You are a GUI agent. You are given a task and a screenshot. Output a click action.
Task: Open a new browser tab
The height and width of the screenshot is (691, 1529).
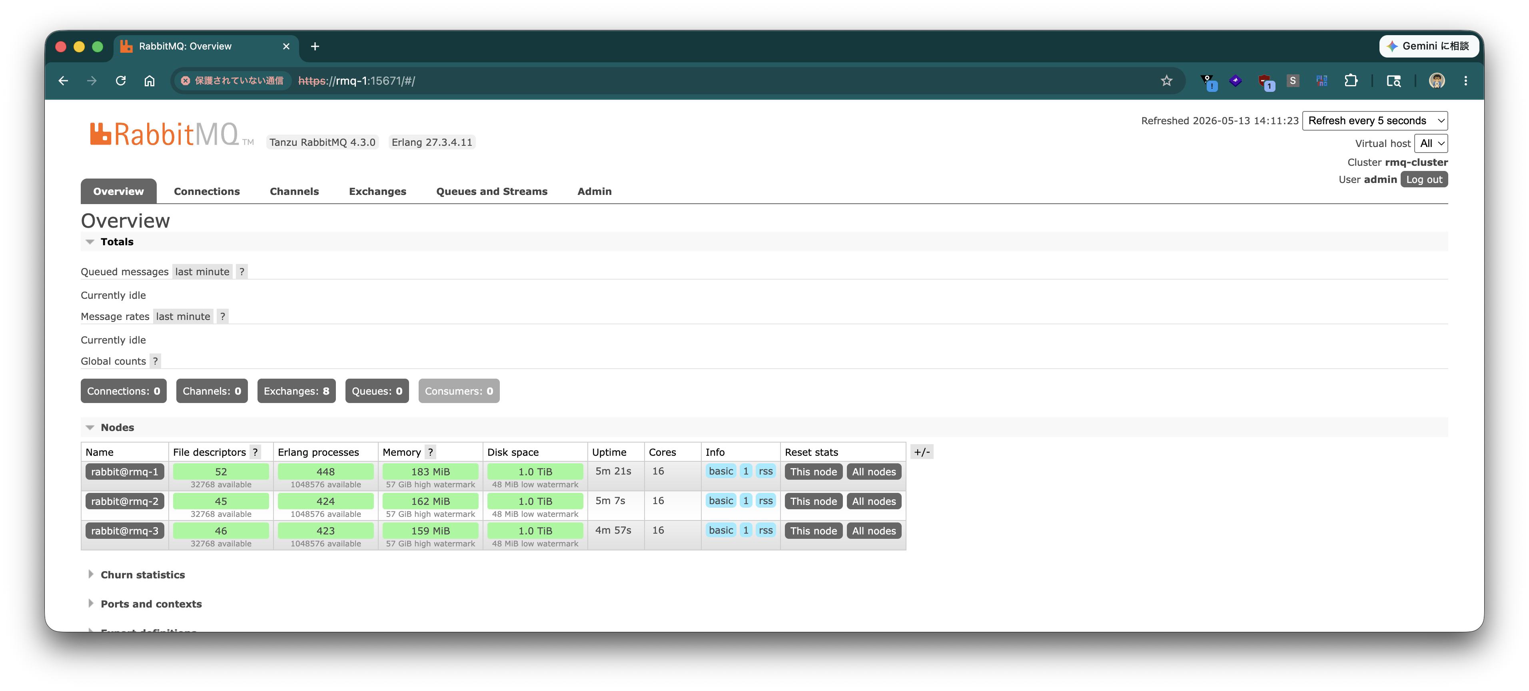[x=315, y=46]
